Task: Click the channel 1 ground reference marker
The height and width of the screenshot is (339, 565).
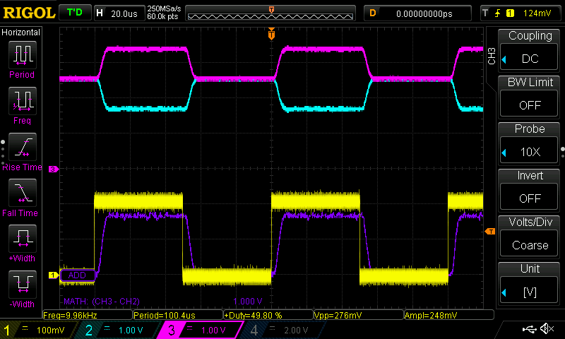Action: (54, 275)
